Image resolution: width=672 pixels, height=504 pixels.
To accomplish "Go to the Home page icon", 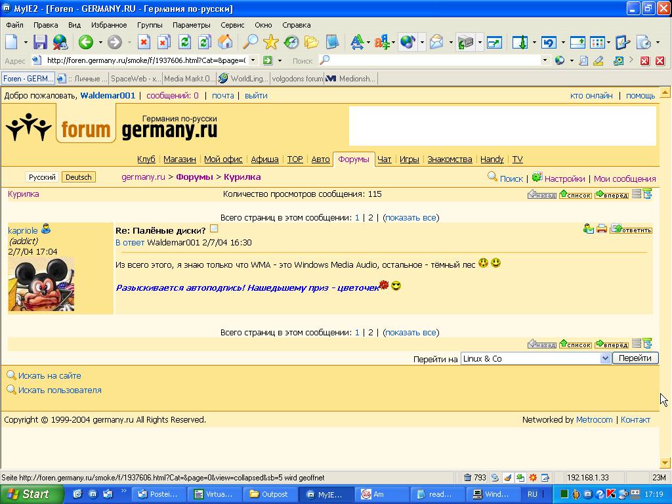I will (x=226, y=42).
